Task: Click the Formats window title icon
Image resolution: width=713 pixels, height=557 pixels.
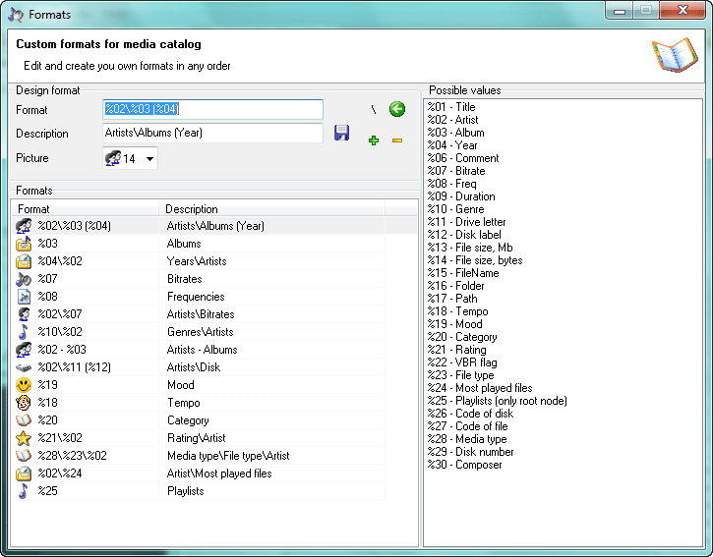Action: click(x=16, y=15)
